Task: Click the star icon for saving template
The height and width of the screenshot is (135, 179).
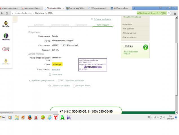Action: coord(50,86)
